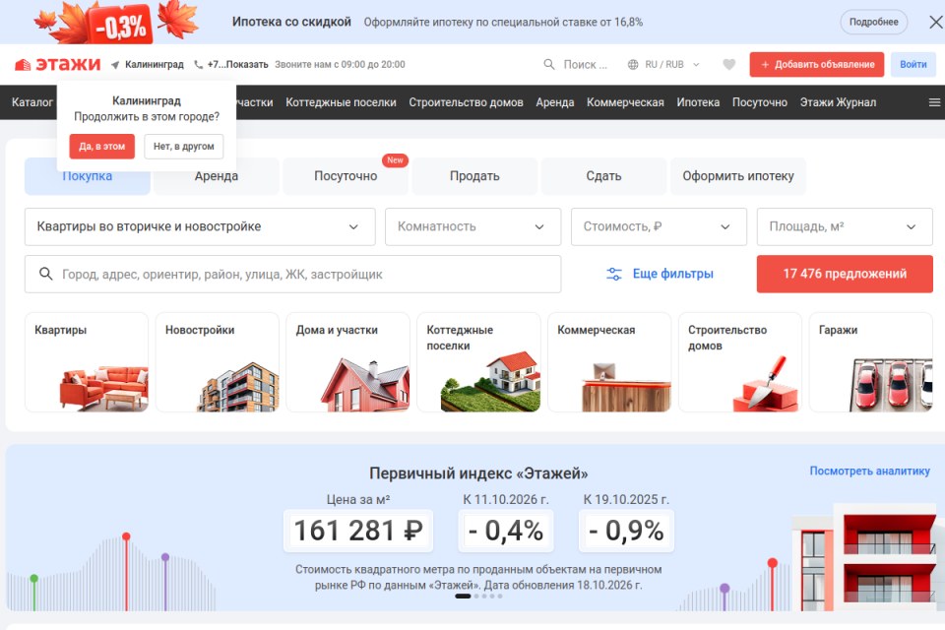Open Коммерческая in the navigation bar
This screenshot has width=945, height=630.
(x=625, y=102)
